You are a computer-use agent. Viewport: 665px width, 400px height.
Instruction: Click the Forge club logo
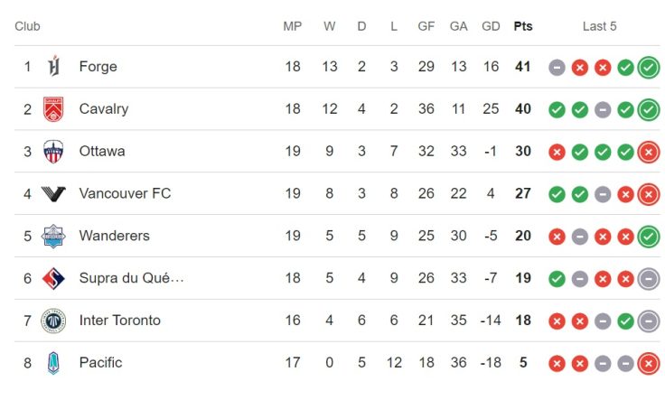point(53,67)
